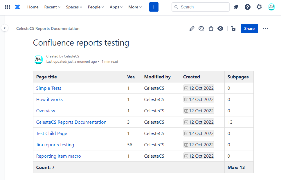
Task: Click calendar icon in How it works row
Action: (186, 100)
